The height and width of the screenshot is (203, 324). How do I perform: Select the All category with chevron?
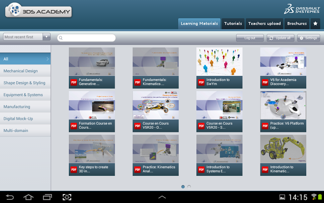coord(25,59)
